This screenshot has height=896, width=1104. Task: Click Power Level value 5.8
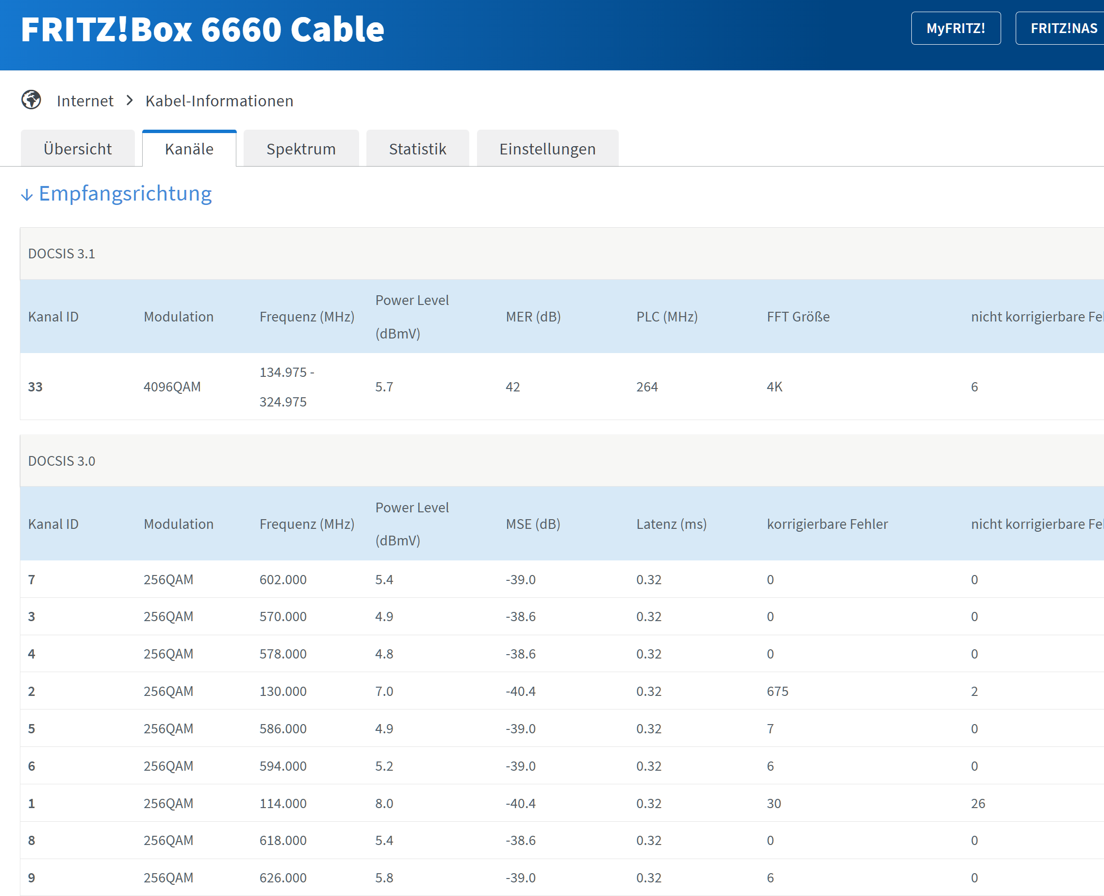coord(384,878)
